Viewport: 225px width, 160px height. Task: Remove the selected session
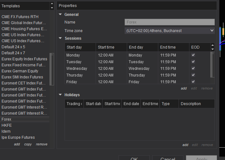click(x=207, y=88)
